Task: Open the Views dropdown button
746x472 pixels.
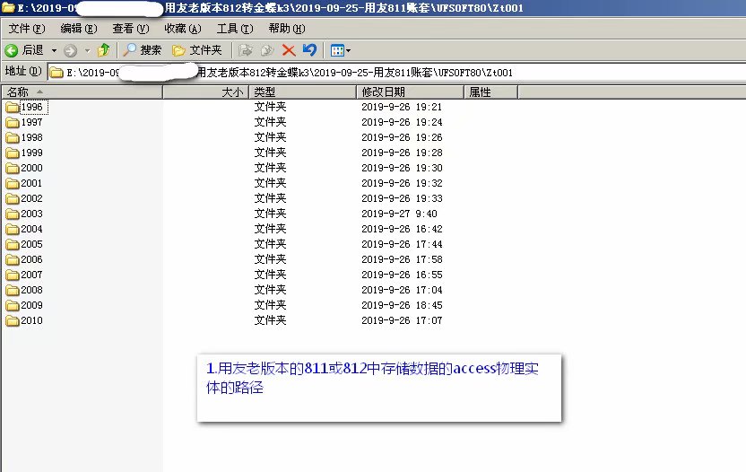Action: (340, 50)
